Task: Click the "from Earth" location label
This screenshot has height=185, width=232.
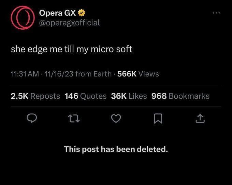Action: [x=93, y=74]
